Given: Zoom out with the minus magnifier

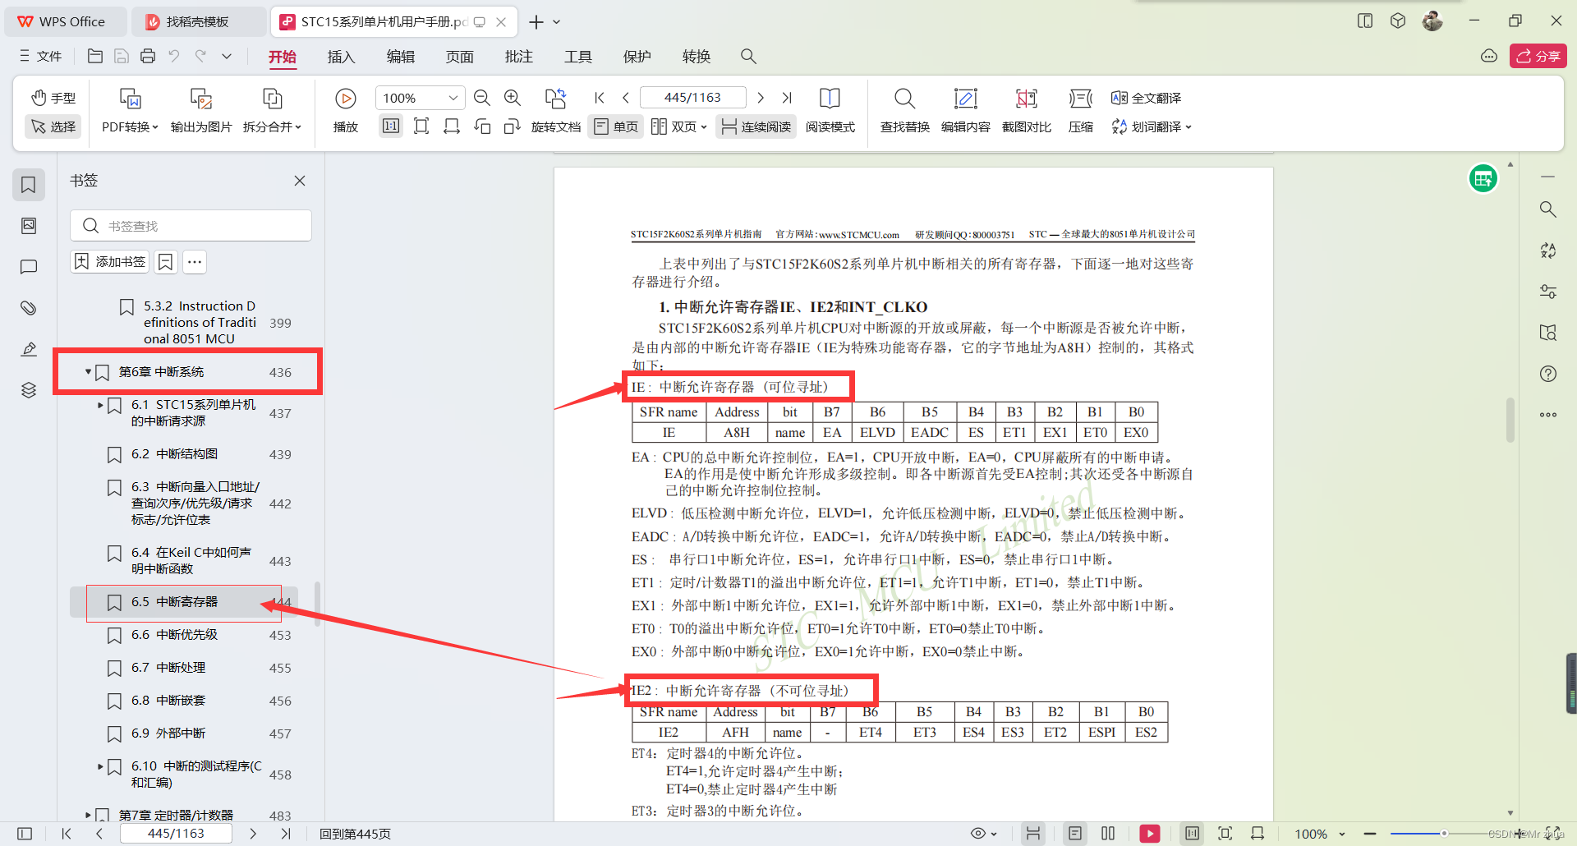Looking at the screenshot, I should [482, 98].
